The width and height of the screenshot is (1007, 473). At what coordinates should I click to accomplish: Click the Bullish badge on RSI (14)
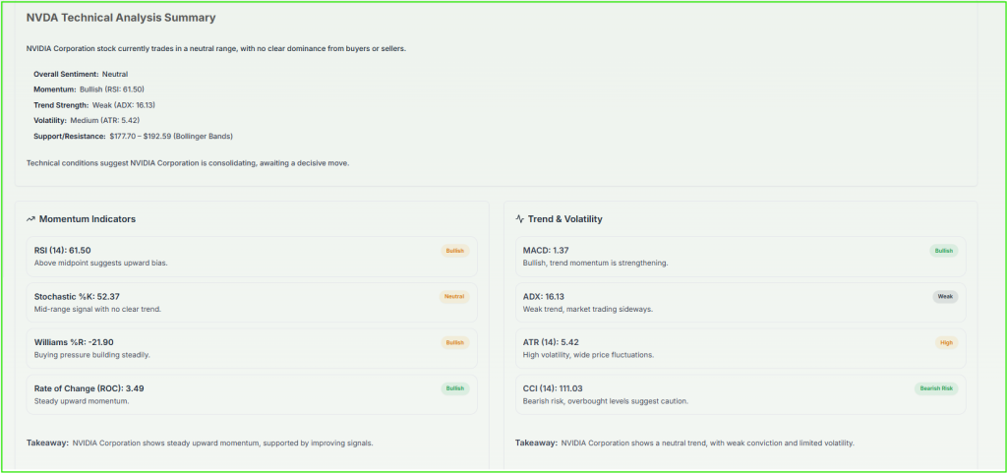(x=455, y=251)
